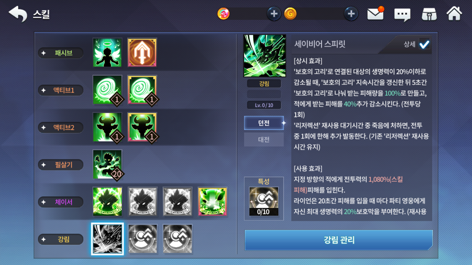Select the ultimate skill icon with level 20
The height and width of the screenshot is (265, 472).
pyautogui.click(x=107, y=164)
